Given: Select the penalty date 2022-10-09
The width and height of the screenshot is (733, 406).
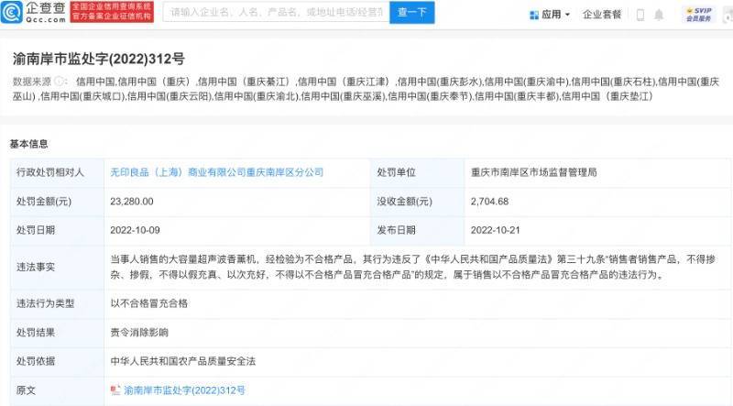Looking at the screenshot, I should click(x=135, y=230).
